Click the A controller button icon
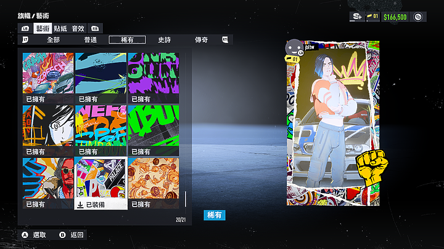 [25, 235]
